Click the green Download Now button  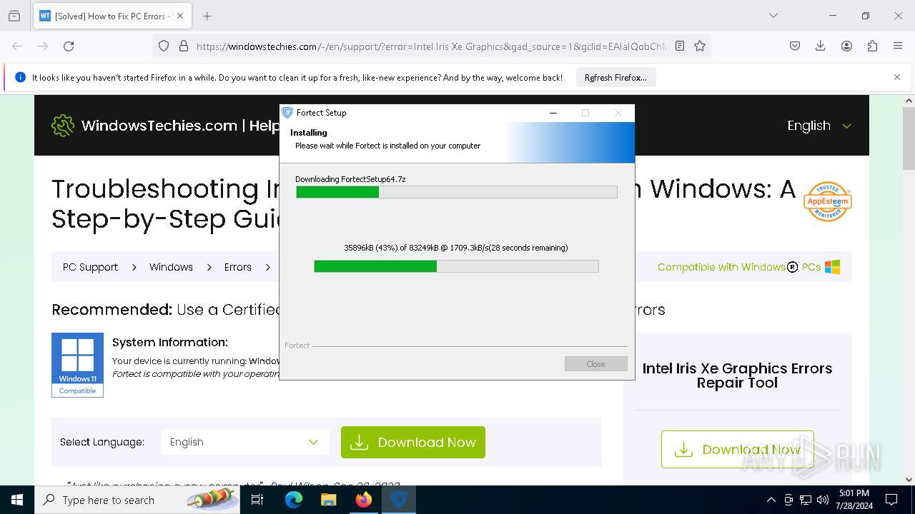(x=413, y=443)
